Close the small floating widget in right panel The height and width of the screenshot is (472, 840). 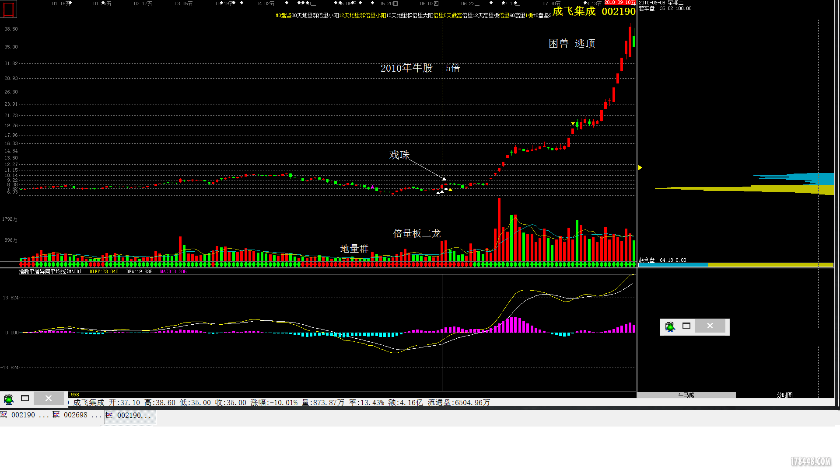pyautogui.click(x=710, y=326)
